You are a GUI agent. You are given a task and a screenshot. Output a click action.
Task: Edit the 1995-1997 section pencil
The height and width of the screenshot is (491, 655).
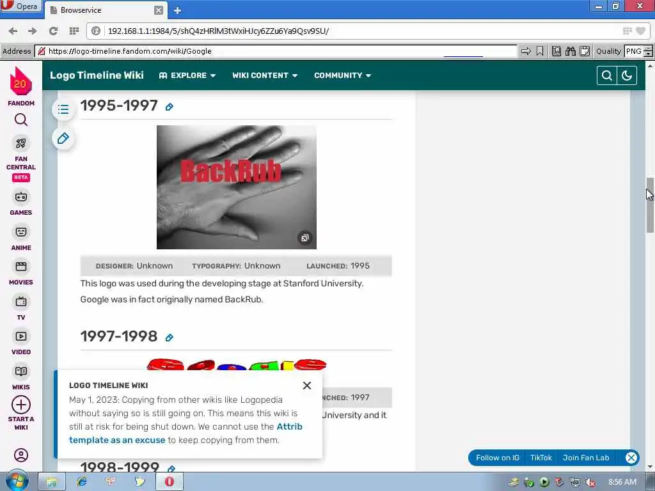(169, 107)
